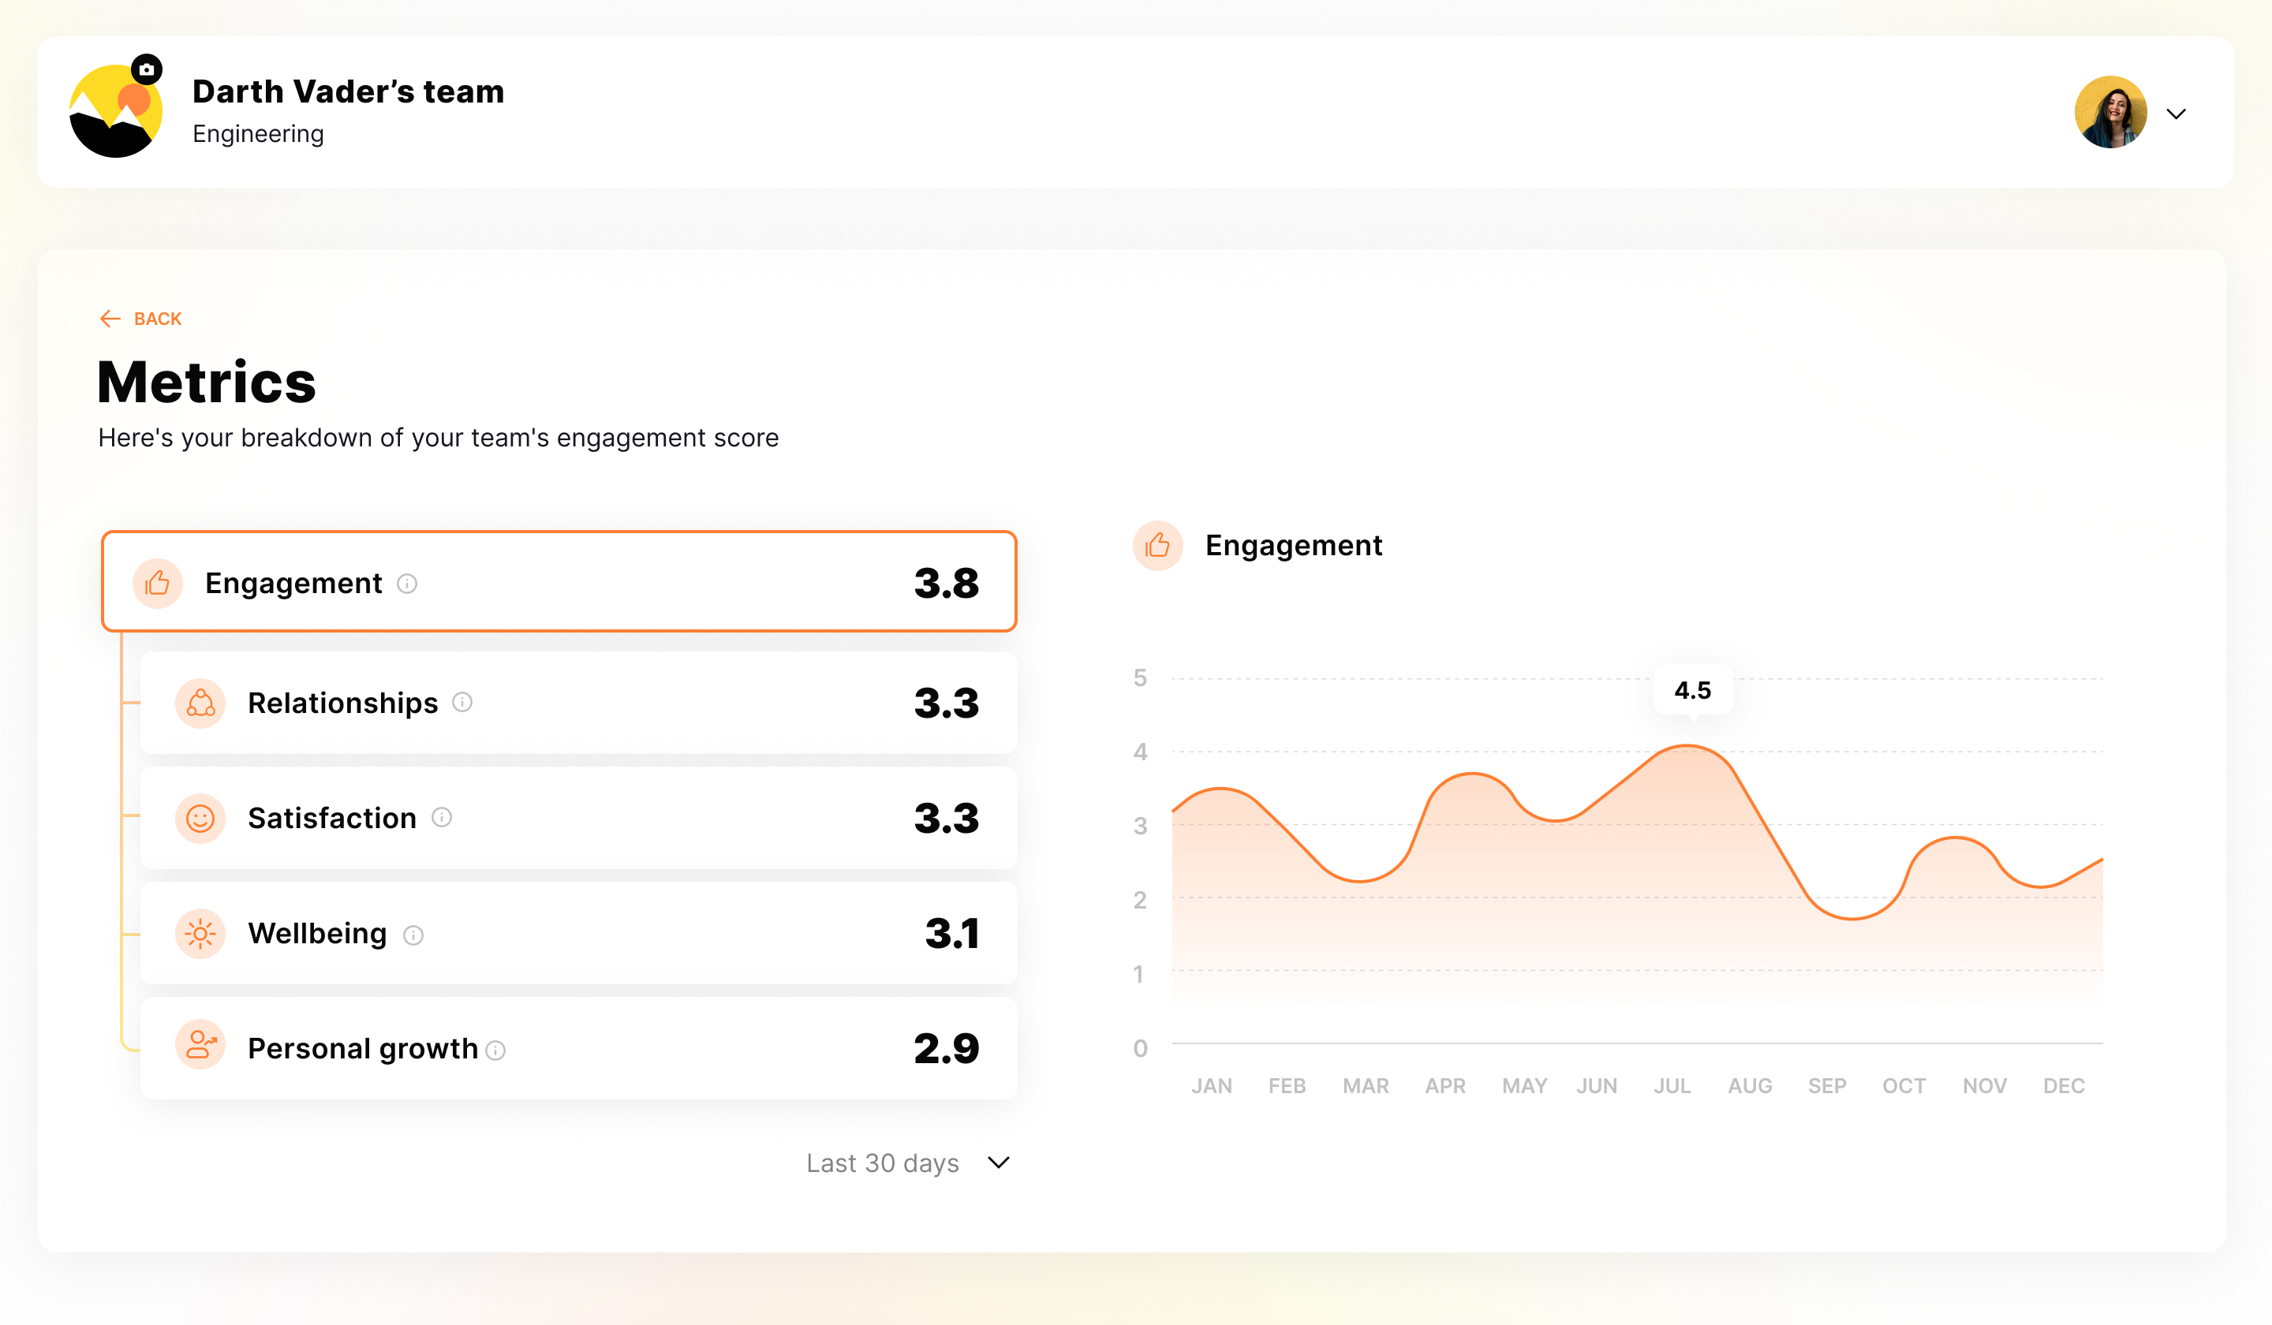Click the thumbs-up icon in chart header
The image size is (2272, 1325).
(1157, 545)
